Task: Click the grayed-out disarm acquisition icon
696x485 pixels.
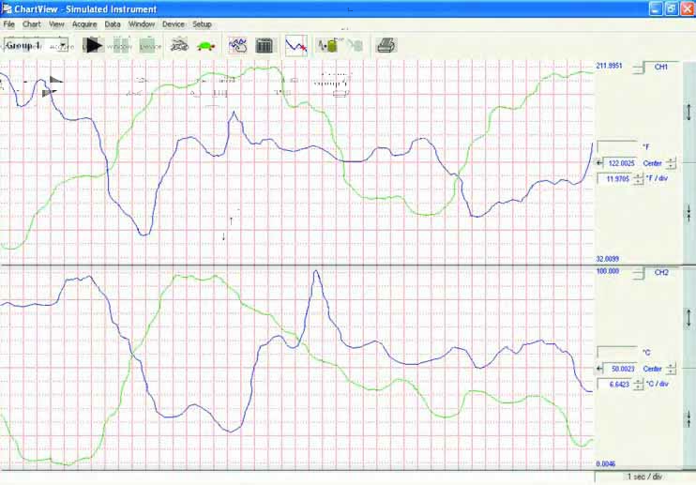Action: pos(356,45)
